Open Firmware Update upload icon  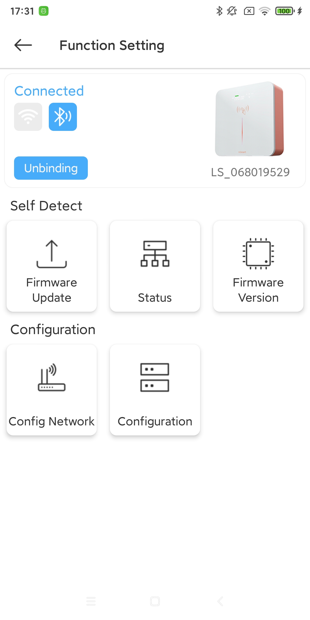[x=52, y=254]
